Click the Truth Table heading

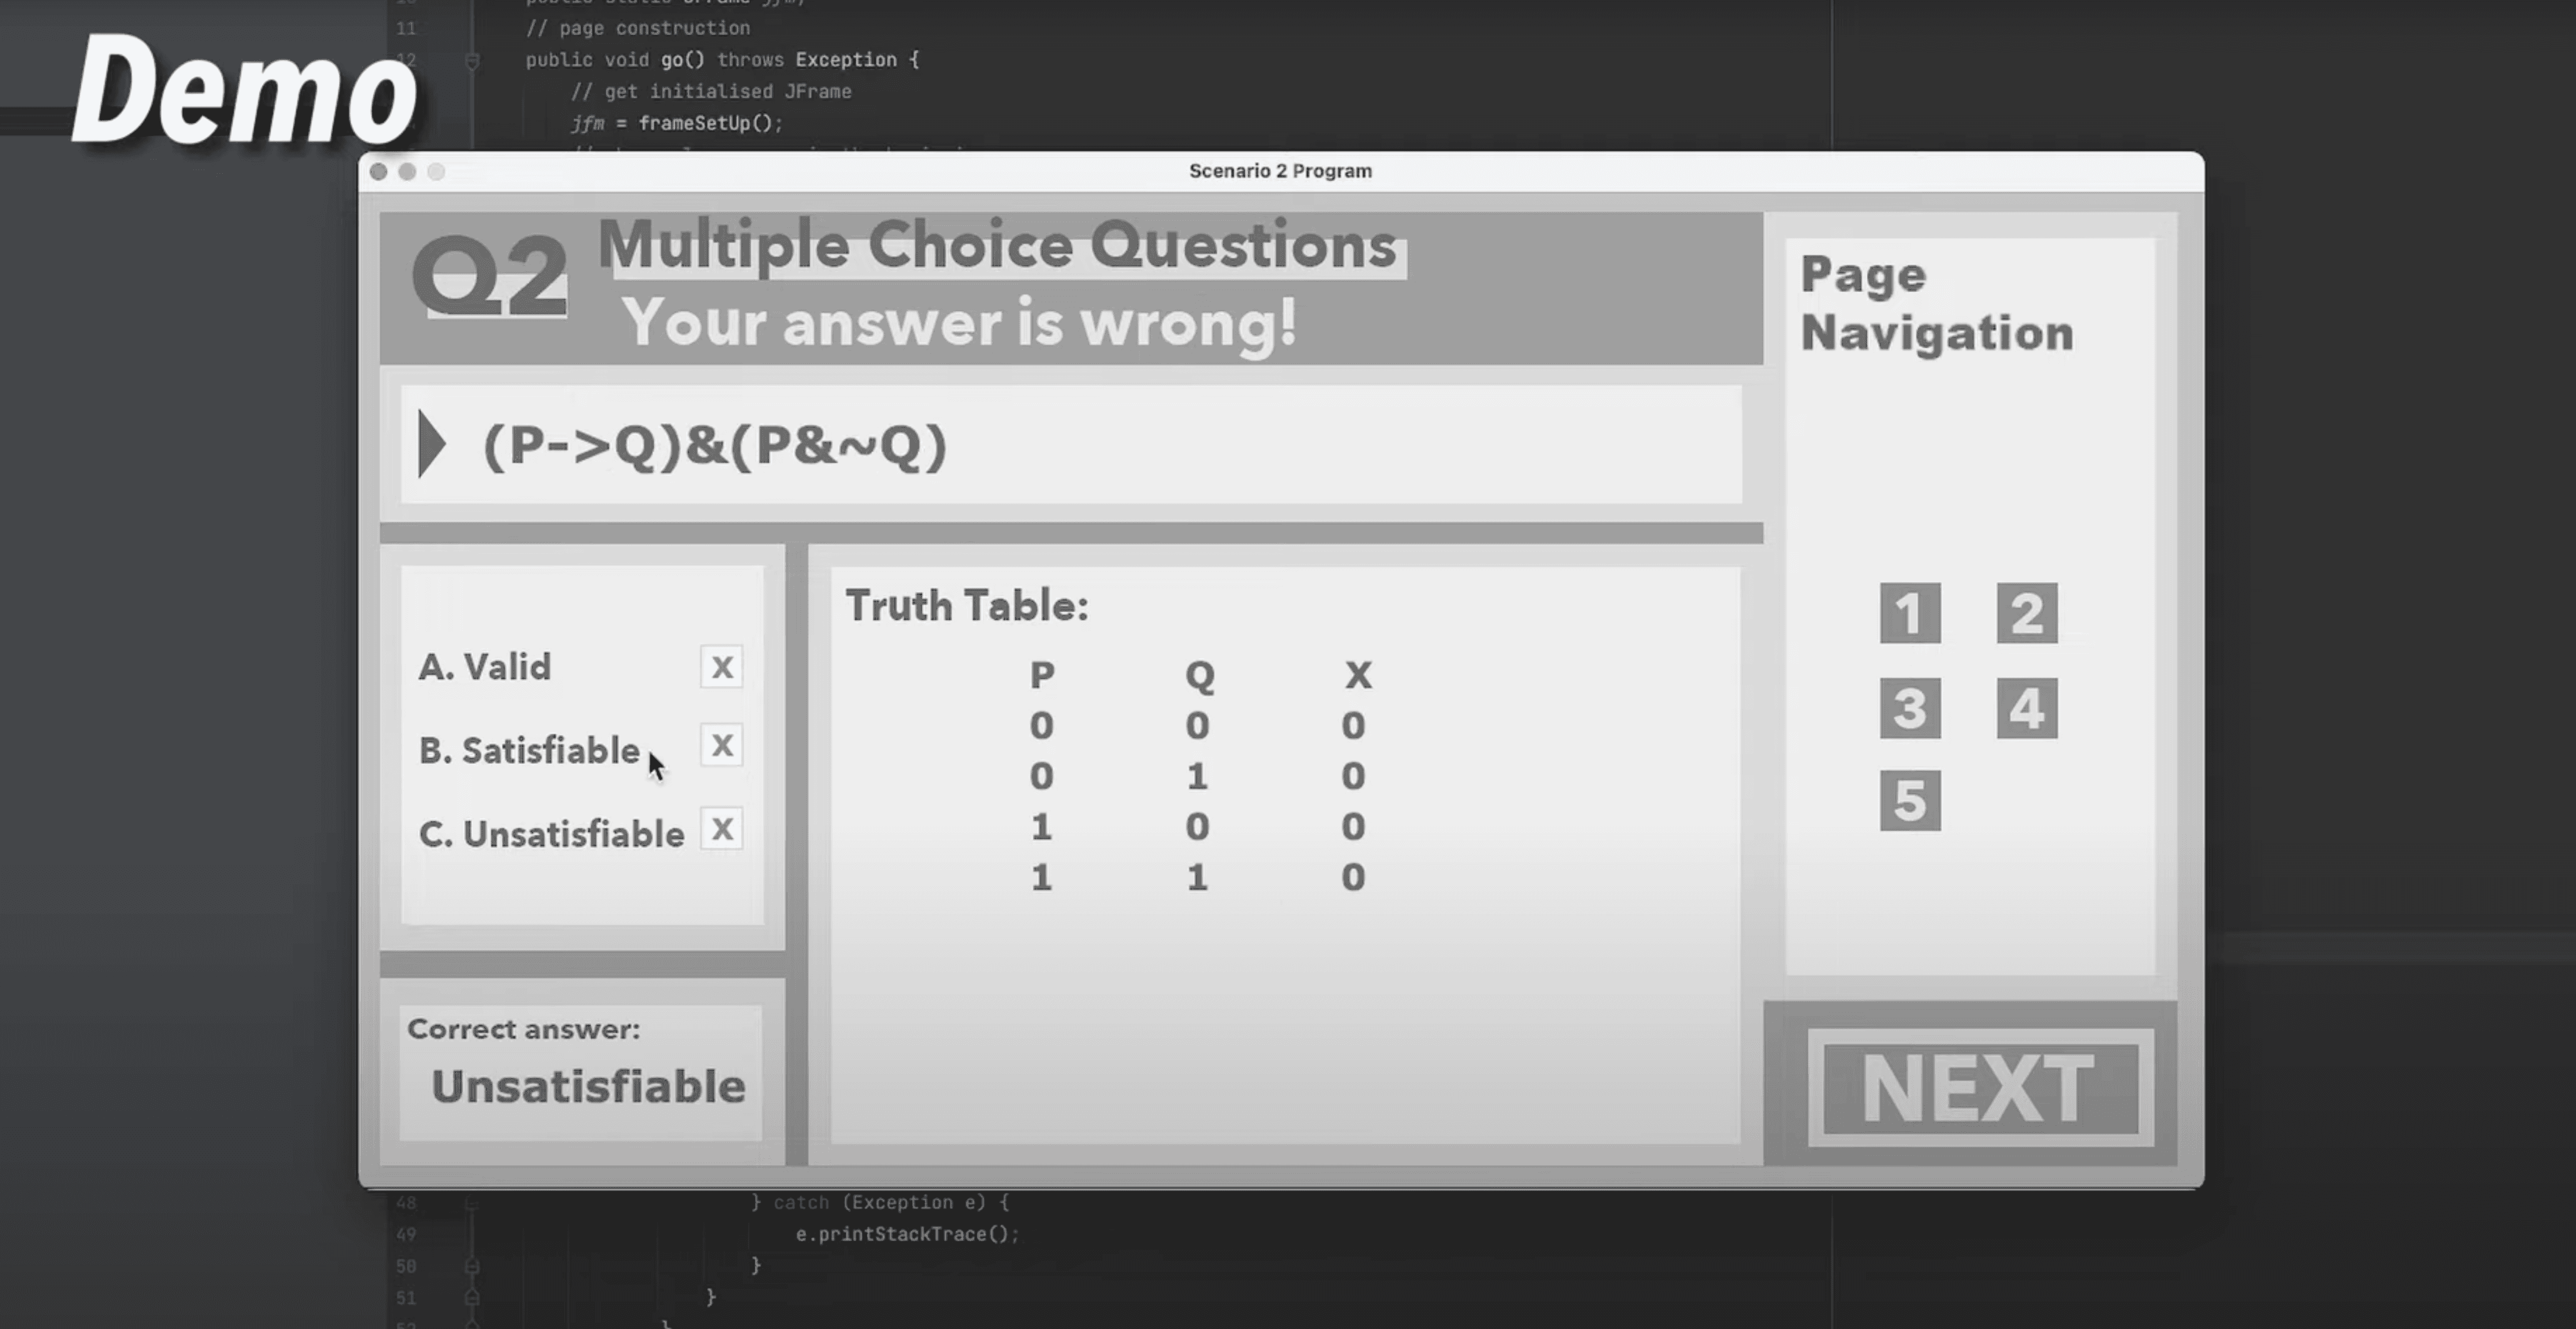pyautogui.click(x=967, y=606)
